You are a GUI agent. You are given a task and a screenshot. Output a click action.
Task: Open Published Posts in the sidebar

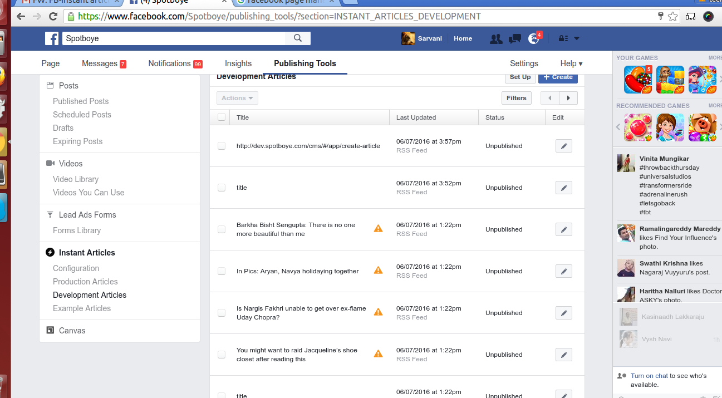(x=81, y=101)
